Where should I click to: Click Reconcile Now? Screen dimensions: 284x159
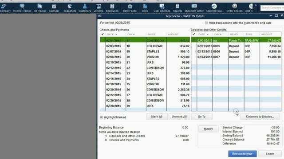(242, 154)
